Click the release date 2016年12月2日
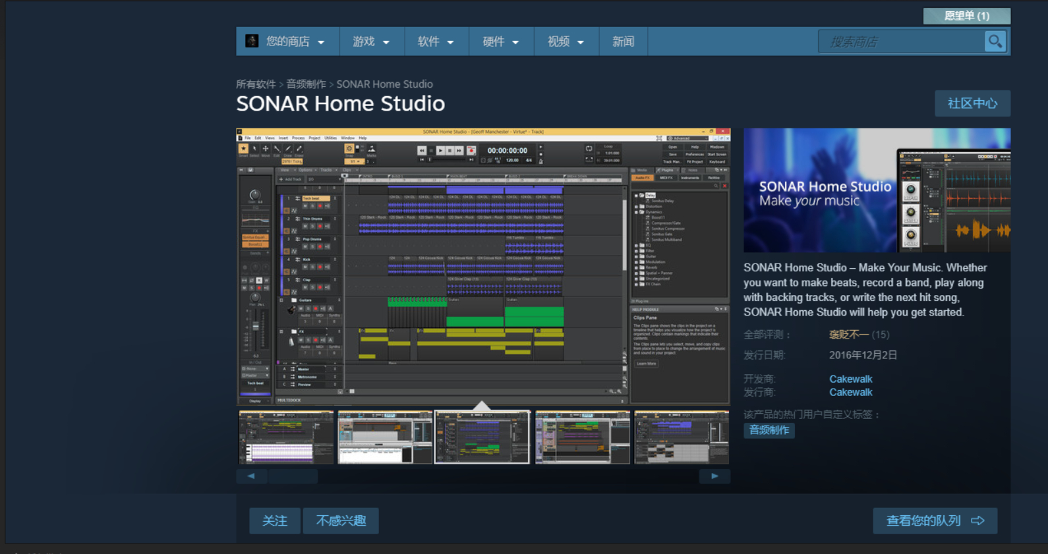Viewport: 1048px width, 554px height. [863, 355]
